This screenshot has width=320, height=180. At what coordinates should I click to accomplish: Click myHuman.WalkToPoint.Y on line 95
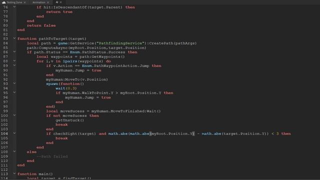88,93
